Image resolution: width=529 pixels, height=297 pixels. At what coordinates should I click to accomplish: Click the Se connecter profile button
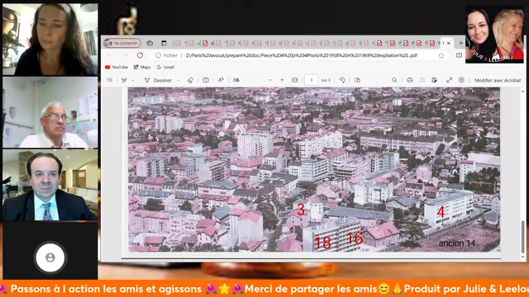click(x=122, y=43)
